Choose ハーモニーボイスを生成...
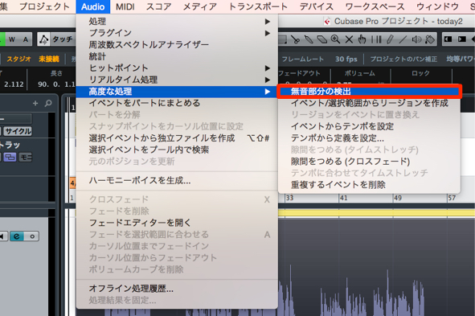475x316 pixels. [x=177, y=181]
